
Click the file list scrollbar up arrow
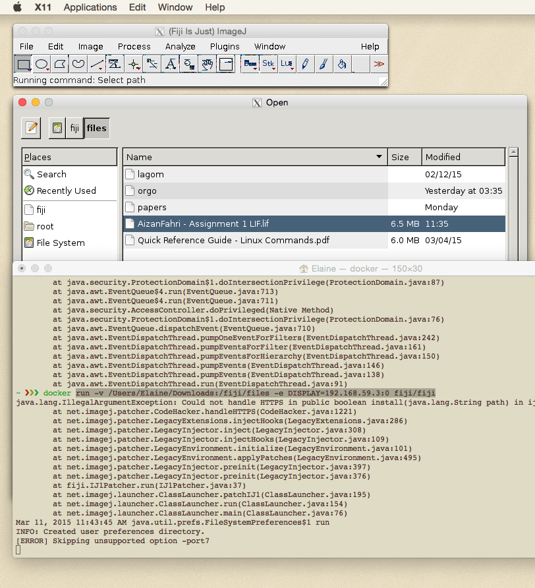514,152
